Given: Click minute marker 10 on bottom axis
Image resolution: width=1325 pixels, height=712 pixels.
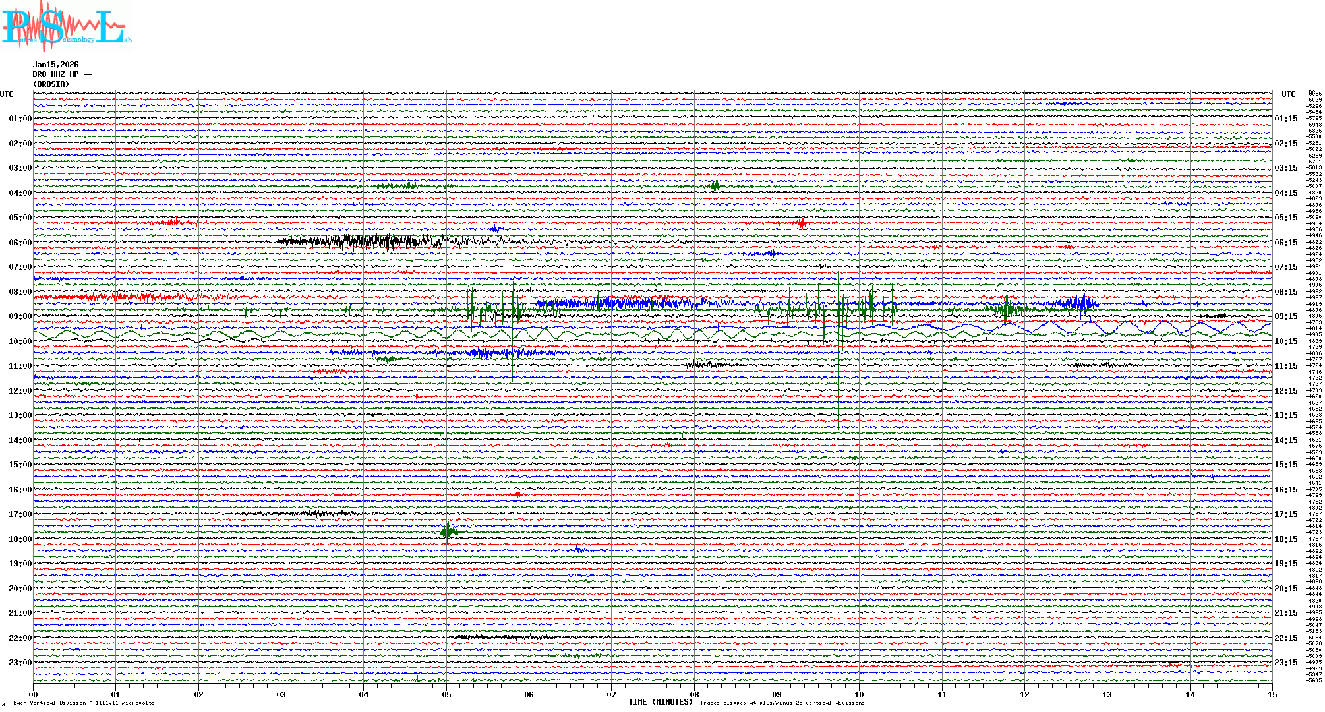Looking at the screenshot, I should tap(859, 695).
